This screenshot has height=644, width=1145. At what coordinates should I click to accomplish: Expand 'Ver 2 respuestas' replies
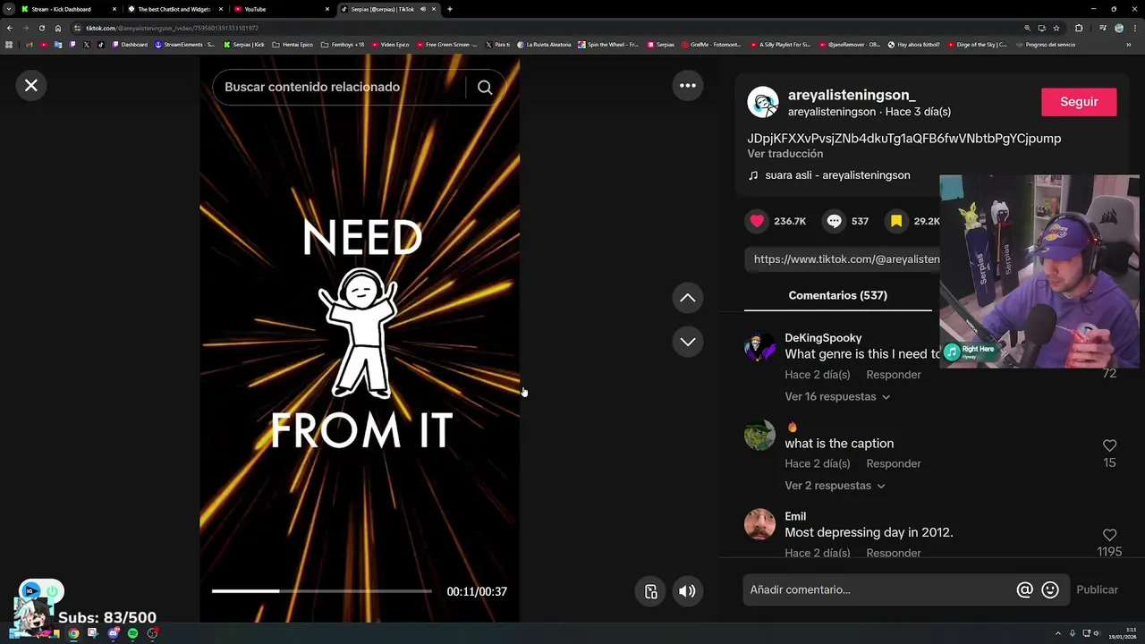tap(835, 486)
